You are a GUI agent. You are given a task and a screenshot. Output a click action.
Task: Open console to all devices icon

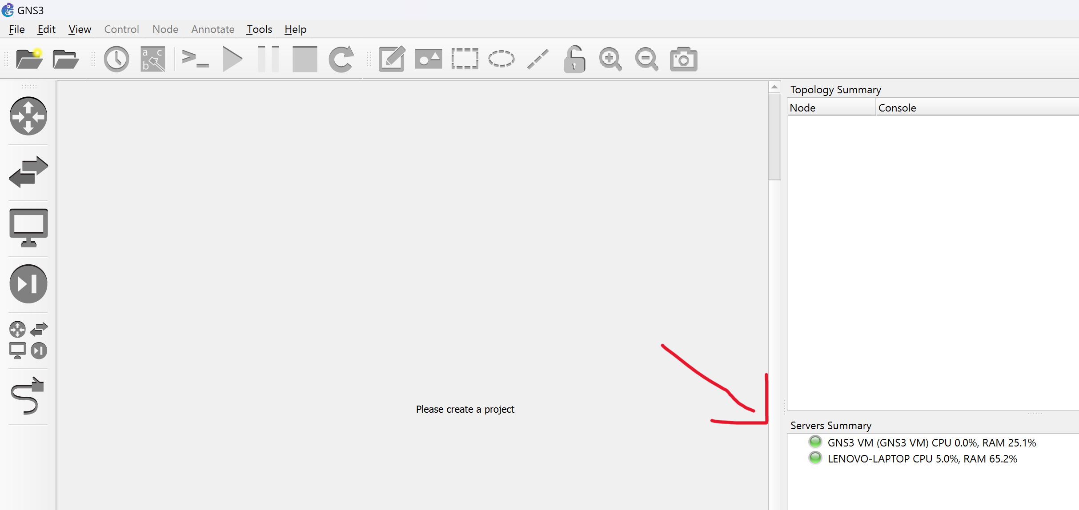195,59
